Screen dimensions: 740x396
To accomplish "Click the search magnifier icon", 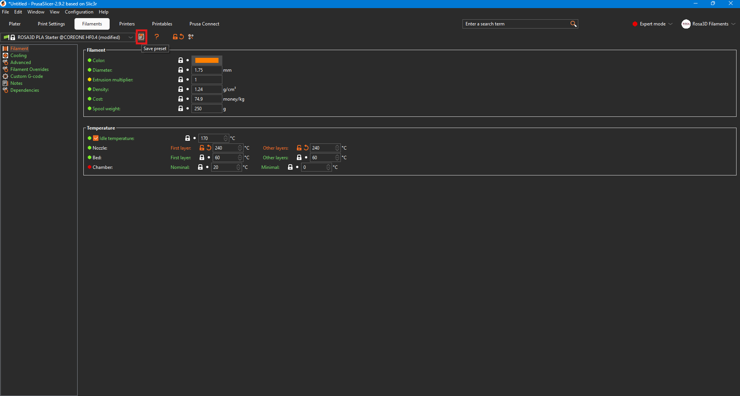I will click(x=573, y=24).
